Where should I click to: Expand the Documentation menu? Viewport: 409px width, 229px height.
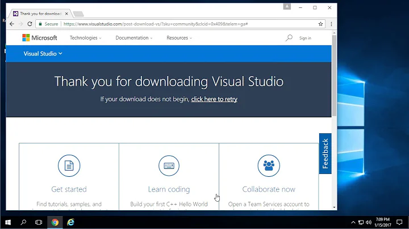[x=134, y=38]
